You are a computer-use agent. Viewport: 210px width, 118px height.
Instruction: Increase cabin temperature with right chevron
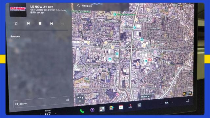coord(55,114)
